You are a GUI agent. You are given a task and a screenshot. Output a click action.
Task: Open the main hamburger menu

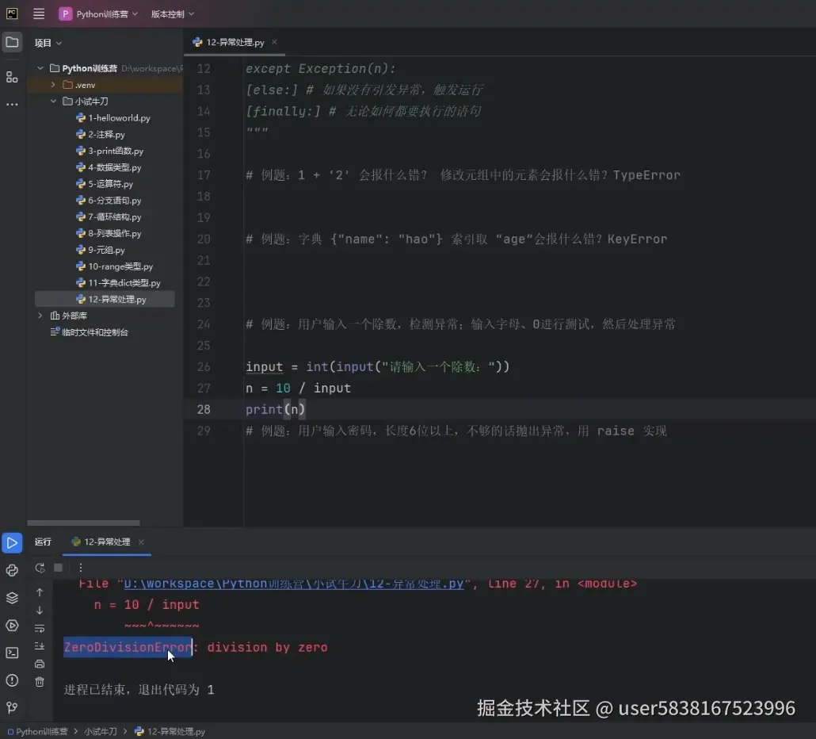39,13
